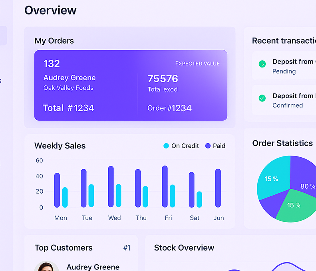Select the single purple bar above Jun
Image resolution: width=316 pixels, height=271 pixels.
218,188
